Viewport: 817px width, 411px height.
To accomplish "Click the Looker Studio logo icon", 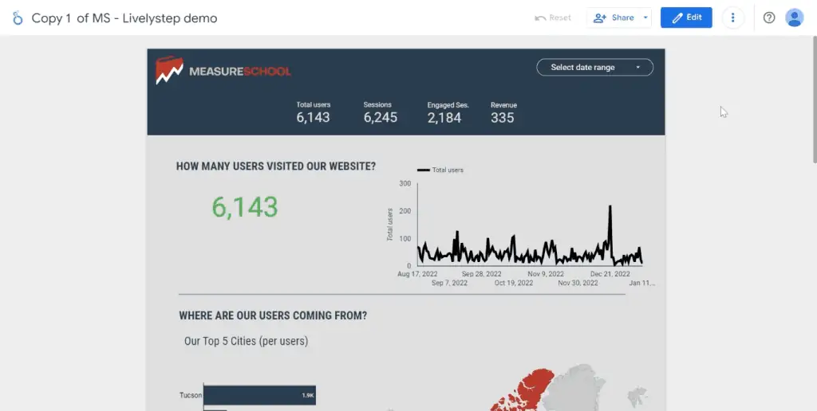I will [x=18, y=18].
